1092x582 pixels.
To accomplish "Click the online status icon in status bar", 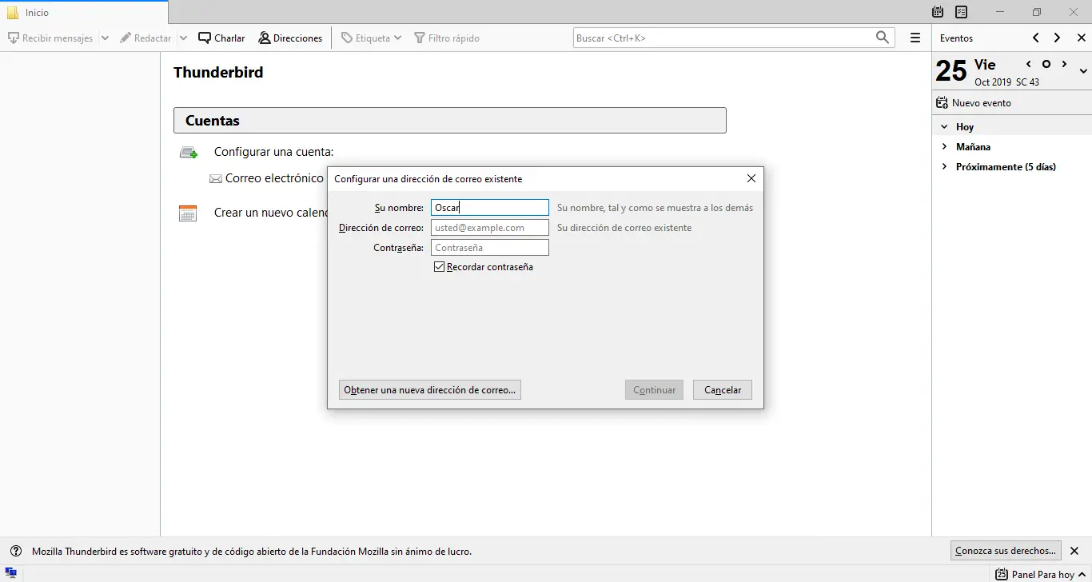I will tap(12, 573).
